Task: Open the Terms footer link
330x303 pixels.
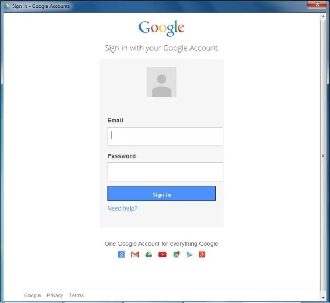Action: click(76, 296)
